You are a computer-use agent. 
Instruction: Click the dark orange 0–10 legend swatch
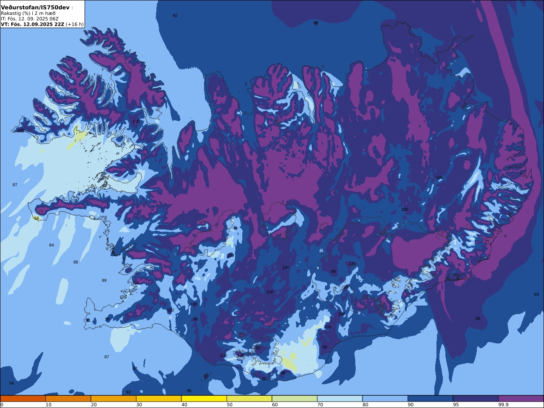[x=23, y=399]
